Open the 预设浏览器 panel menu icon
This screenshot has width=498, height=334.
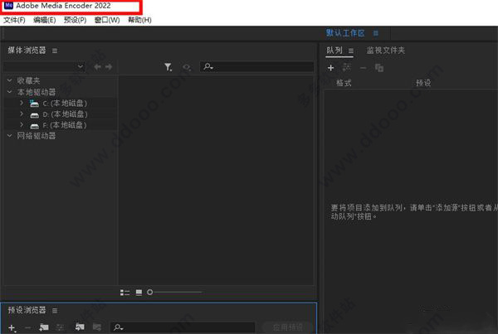click(x=55, y=311)
